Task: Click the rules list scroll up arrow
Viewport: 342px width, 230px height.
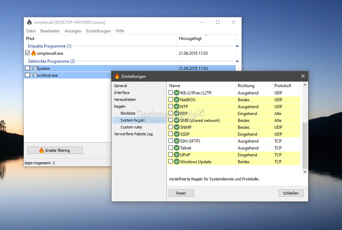Action: tap(305, 85)
